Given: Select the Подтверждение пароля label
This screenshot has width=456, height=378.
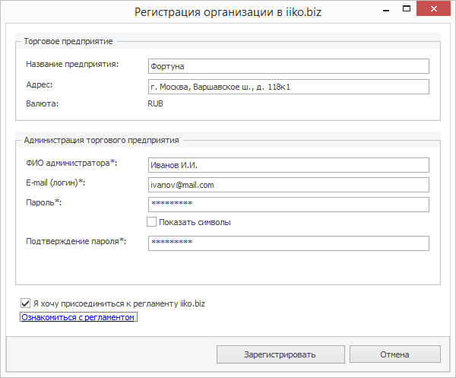Looking at the screenshot, I should tap(76, 241).
